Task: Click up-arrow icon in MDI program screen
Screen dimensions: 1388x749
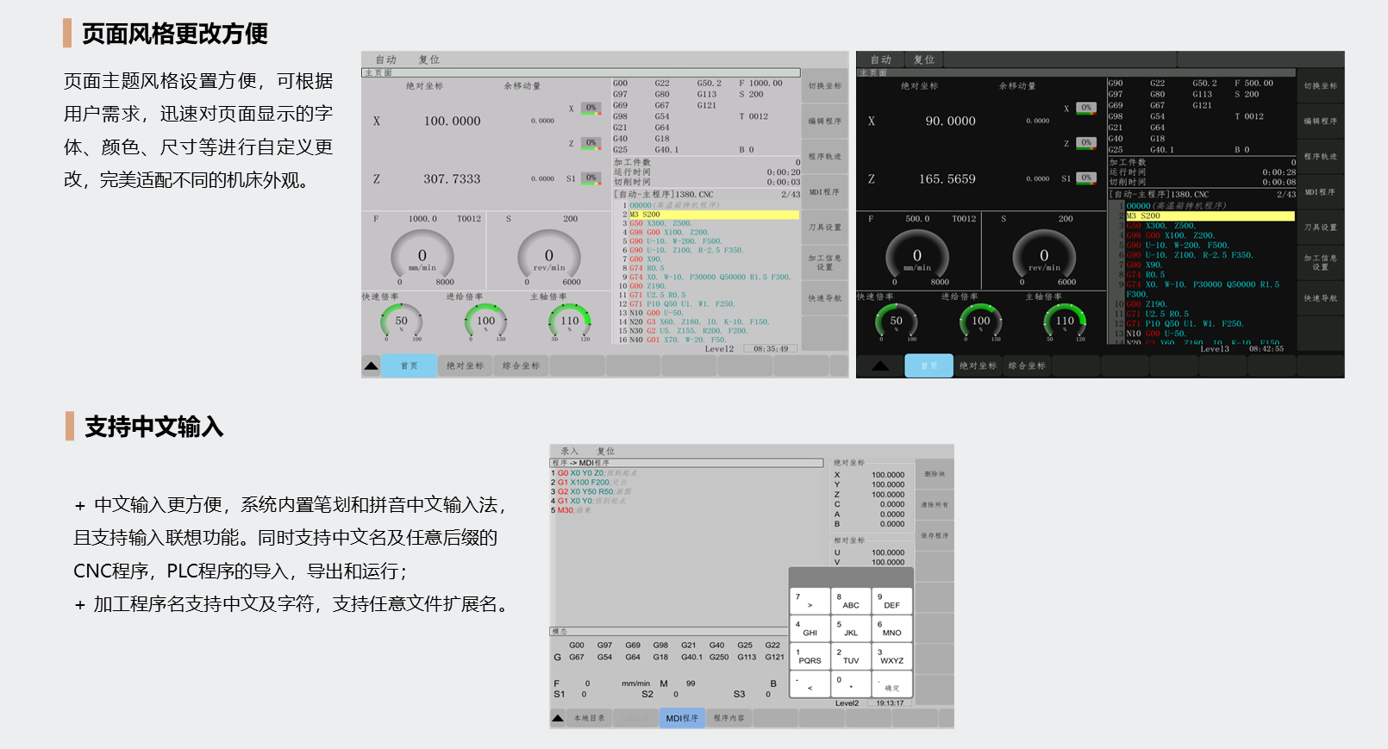Action: click(x=559, y=718)
